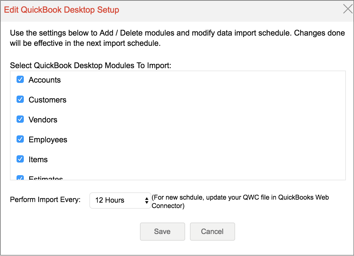Toggle the Vendors module checkbox
Image resolution: width=354 pixels, height=256 pixels.
click(x=20, y=119)
